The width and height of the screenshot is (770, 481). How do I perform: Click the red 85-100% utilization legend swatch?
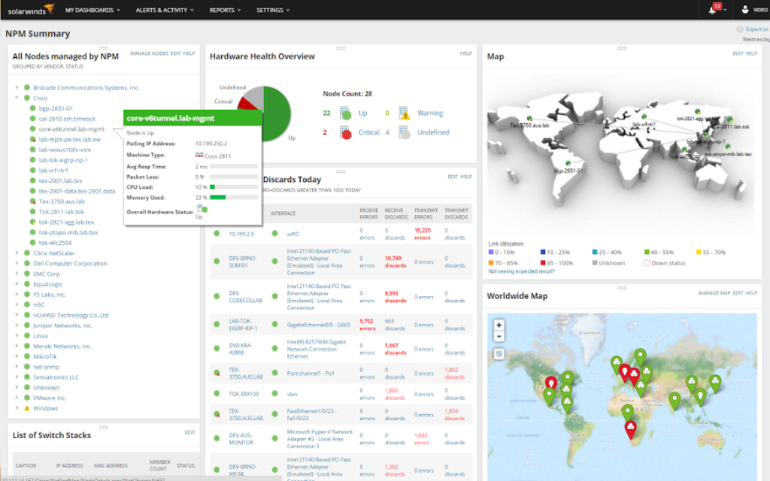pos(543,262)
